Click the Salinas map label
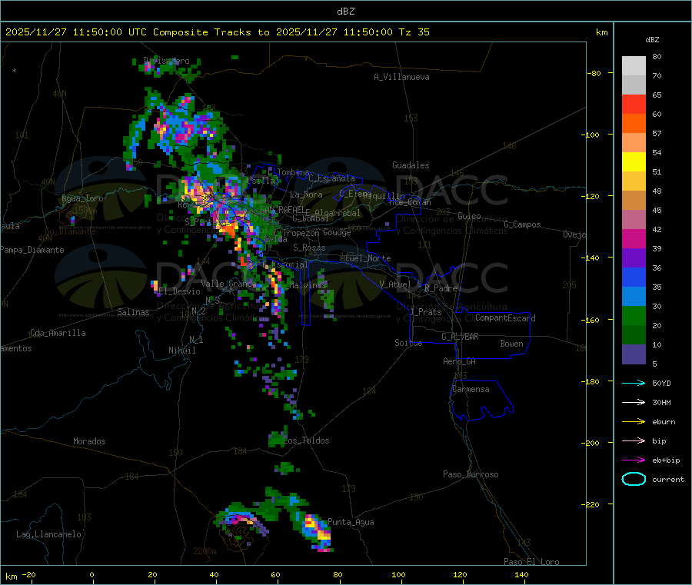 click(x=133, y=312)
